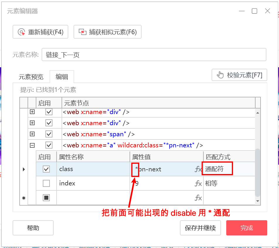279x248 pixels.
Task: Click the new-row asterisk marker
Action: [24, 198]
